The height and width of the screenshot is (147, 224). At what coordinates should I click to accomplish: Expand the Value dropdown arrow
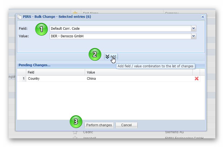194,36
